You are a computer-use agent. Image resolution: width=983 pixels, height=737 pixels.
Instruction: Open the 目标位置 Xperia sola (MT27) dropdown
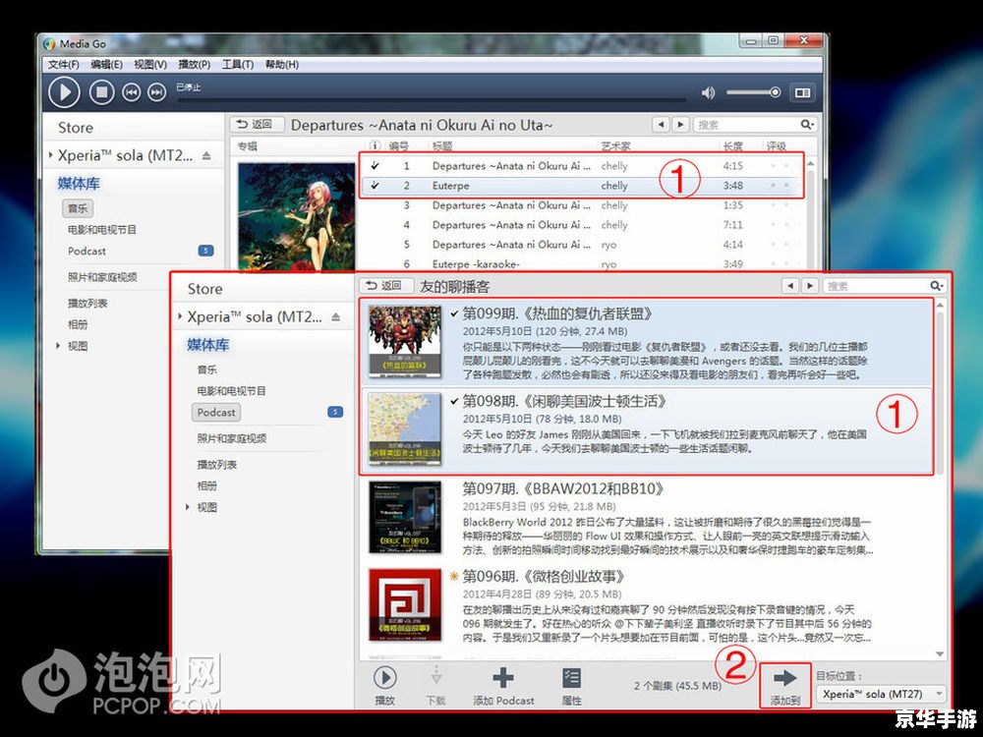click(881, 694)
